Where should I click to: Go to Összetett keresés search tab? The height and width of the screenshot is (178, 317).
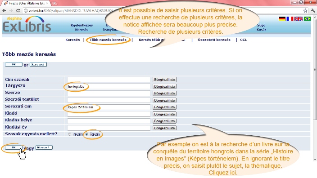pyautogui.click(x=214, y=40)
